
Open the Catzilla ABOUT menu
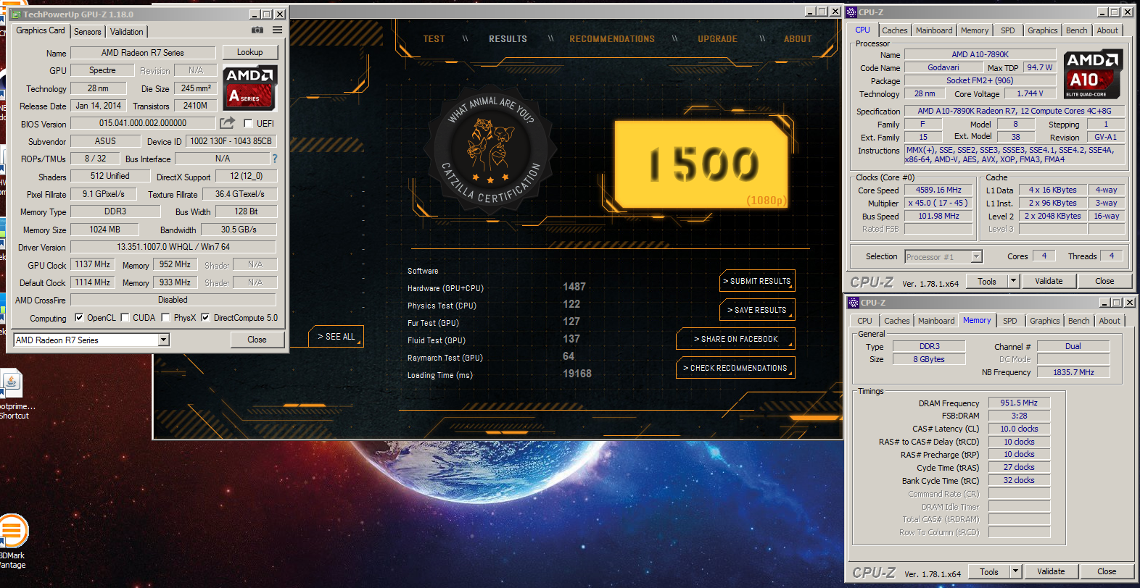(x=798, y=39)
